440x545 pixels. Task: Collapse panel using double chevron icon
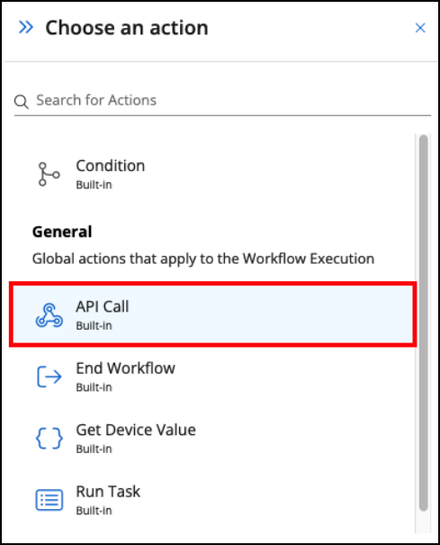(26, 27)
